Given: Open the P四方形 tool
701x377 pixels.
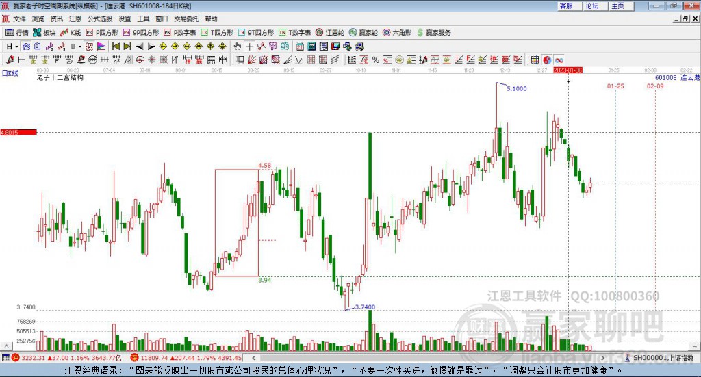Looking at the screenshot, I should (102, 33).
